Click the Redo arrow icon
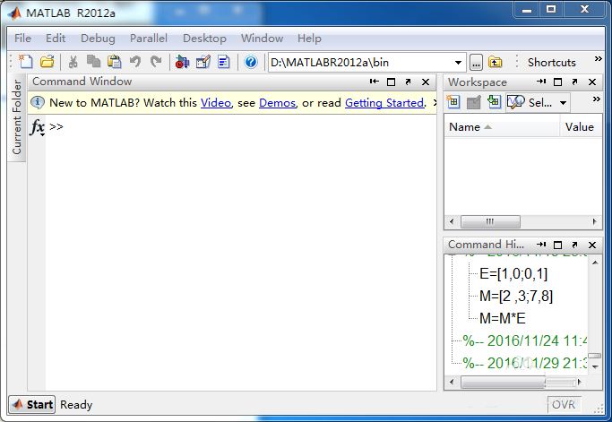Screen dimensions: 612x422 pos(156,62)
